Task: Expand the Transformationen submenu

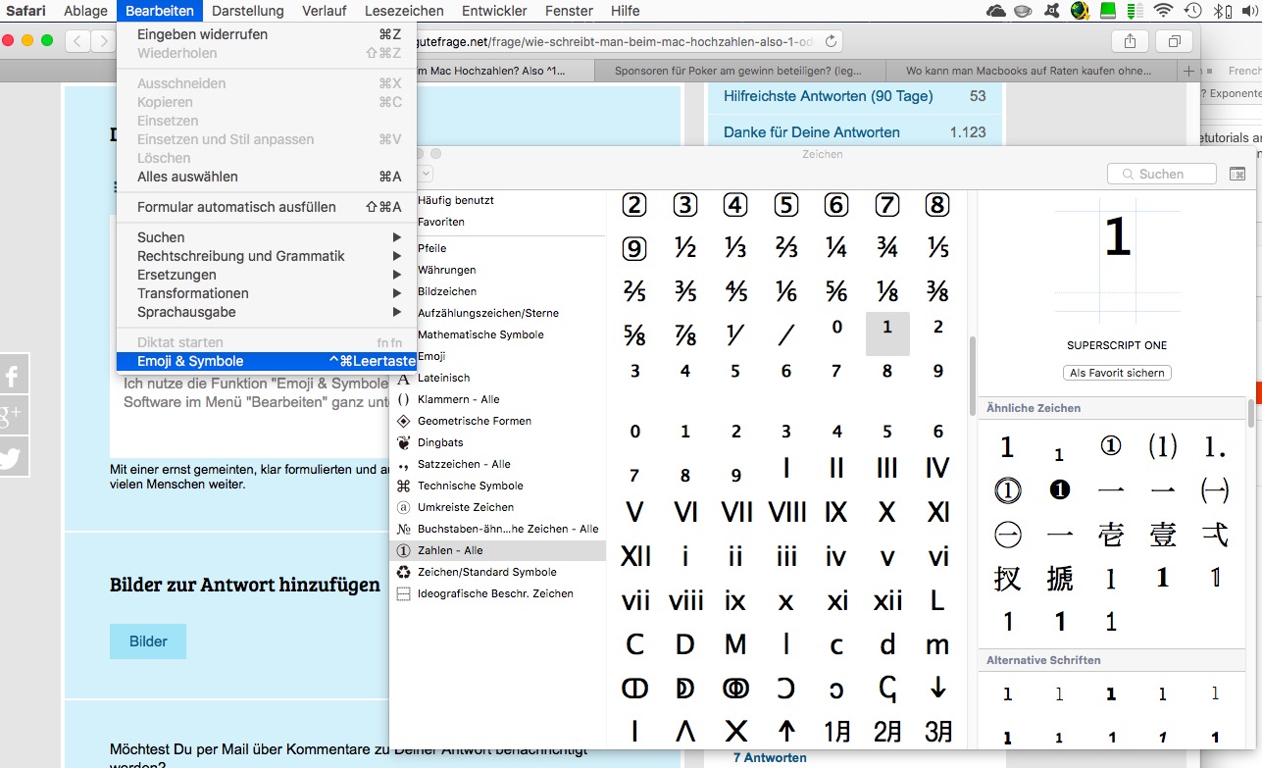Action: point(267,293)
